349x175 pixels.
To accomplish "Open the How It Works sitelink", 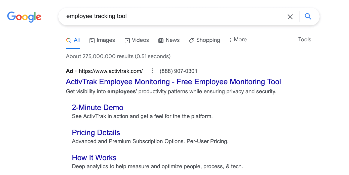I will 94,158.
